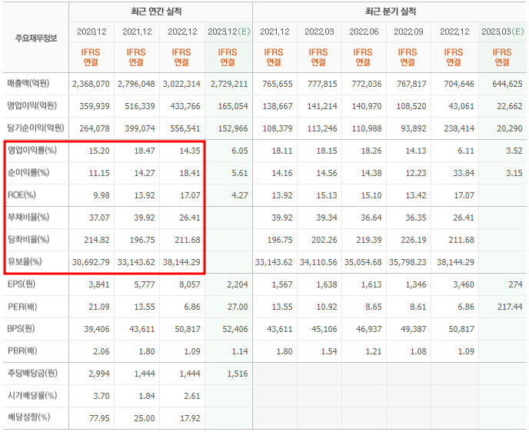
Task: Click the 2022.06 quarterly column header
Action: tap(364, 32)
